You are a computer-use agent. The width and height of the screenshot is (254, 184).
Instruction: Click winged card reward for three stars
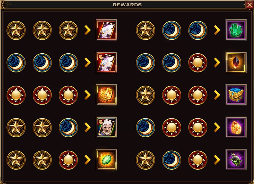click(x=106, y=30)
